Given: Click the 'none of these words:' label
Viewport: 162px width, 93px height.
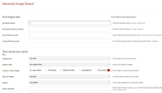Looking at the screenshot, I should [11, 41].
